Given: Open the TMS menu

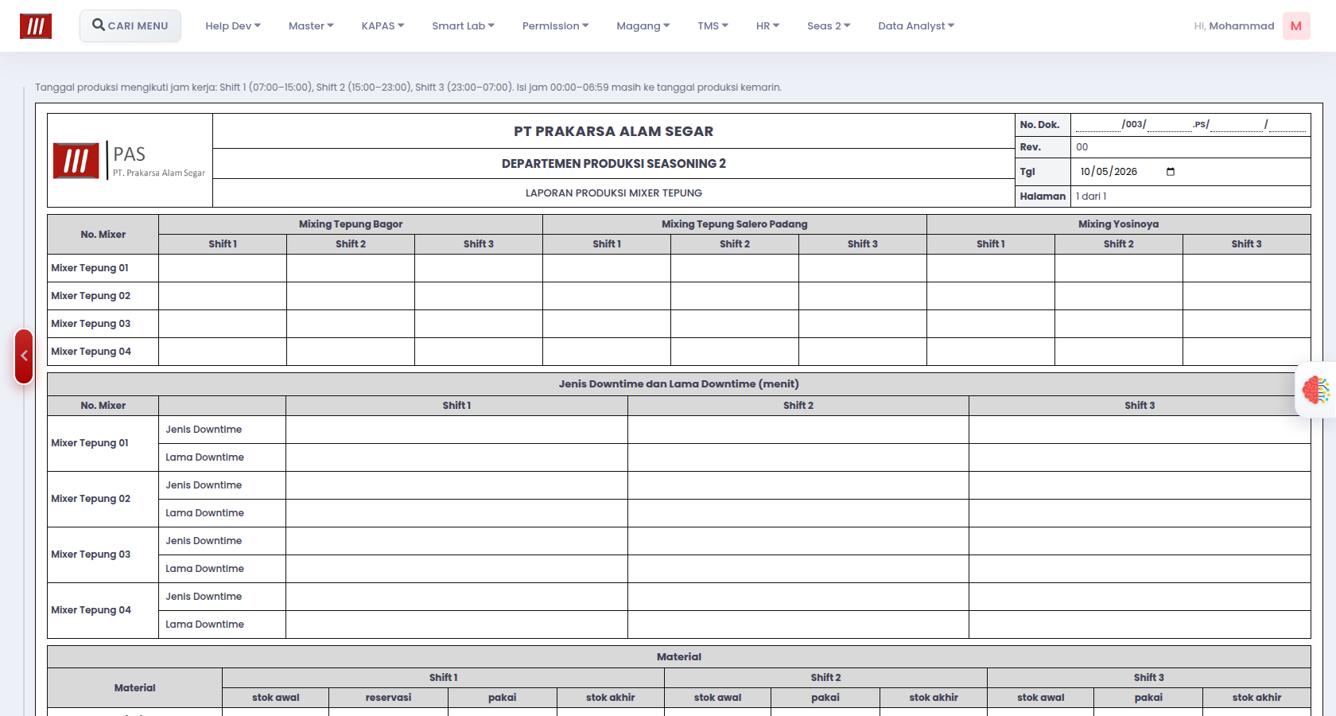Looking at the screenshot, I should click(x=713, y=25).
